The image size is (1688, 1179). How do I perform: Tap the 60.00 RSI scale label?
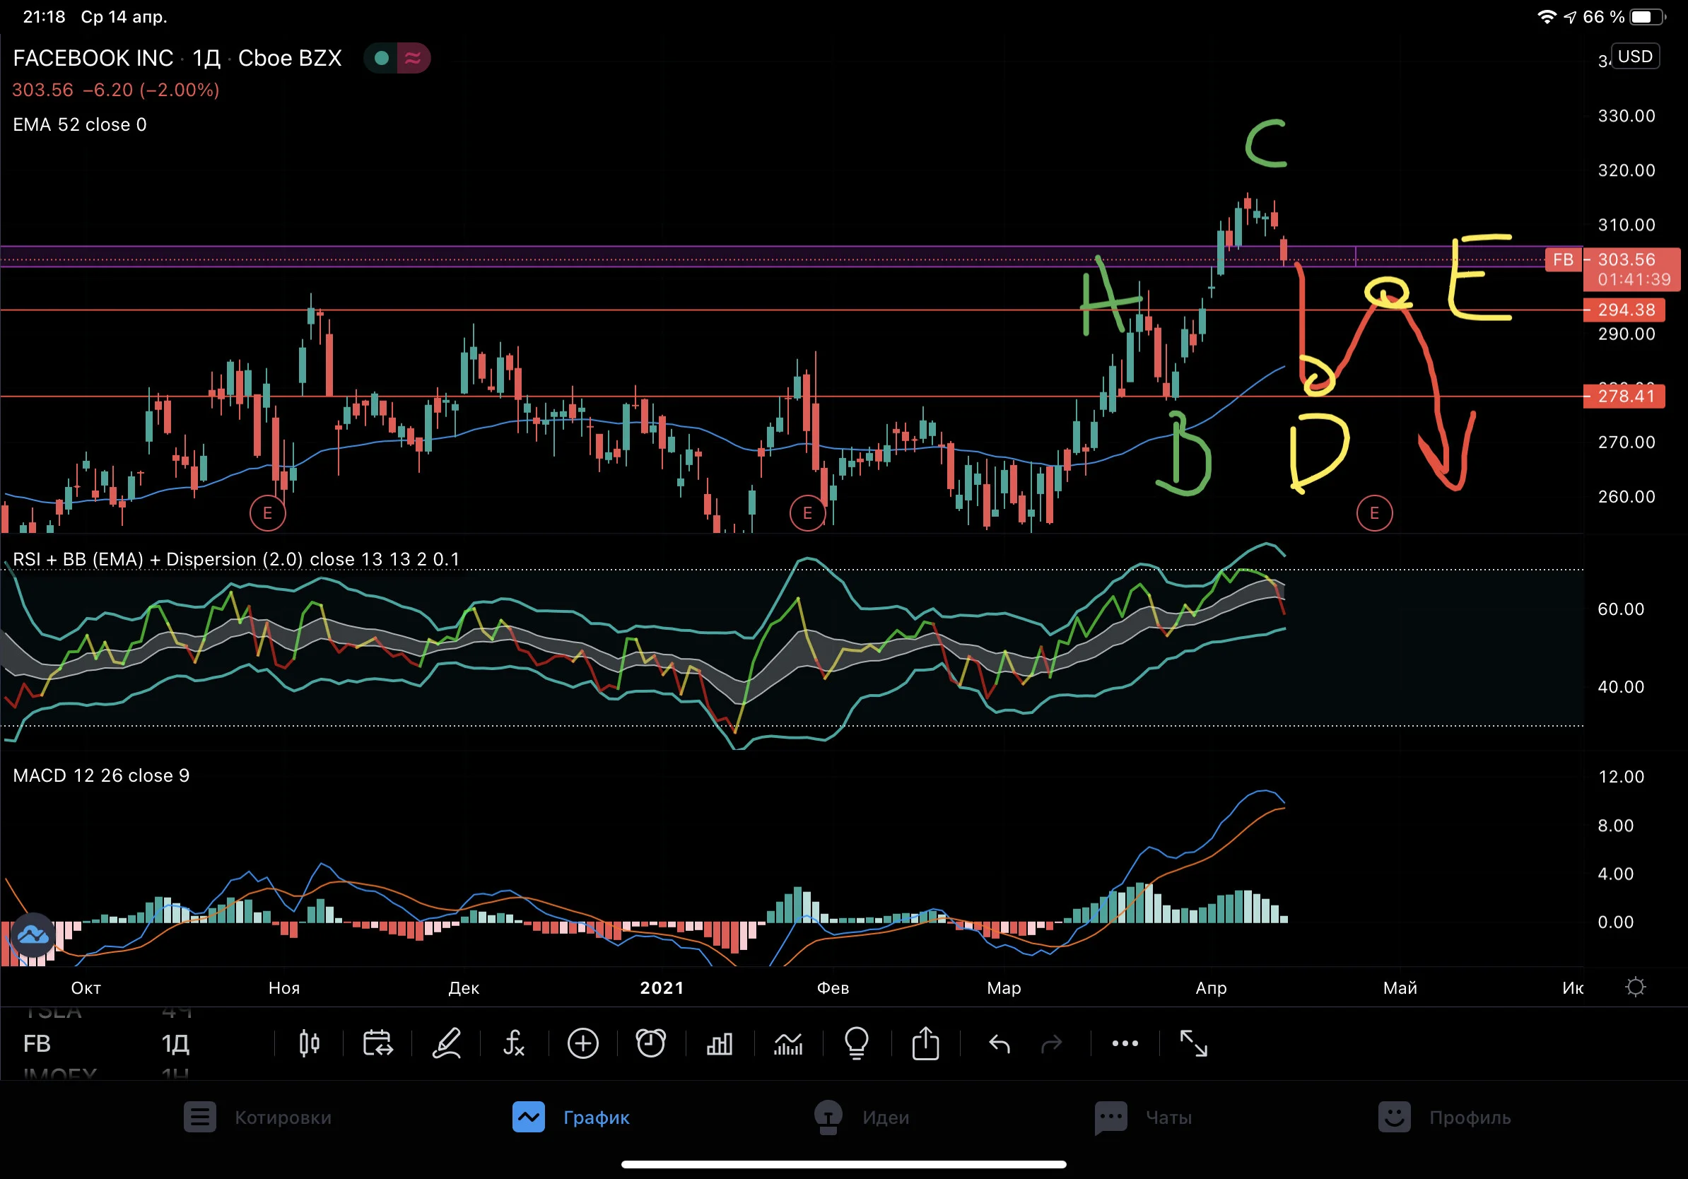click(1620, 609)
